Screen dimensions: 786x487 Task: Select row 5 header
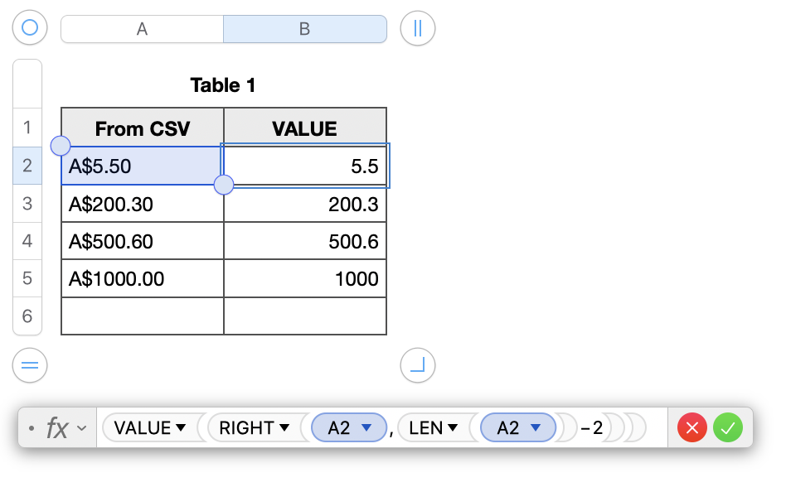coord(27,279)
